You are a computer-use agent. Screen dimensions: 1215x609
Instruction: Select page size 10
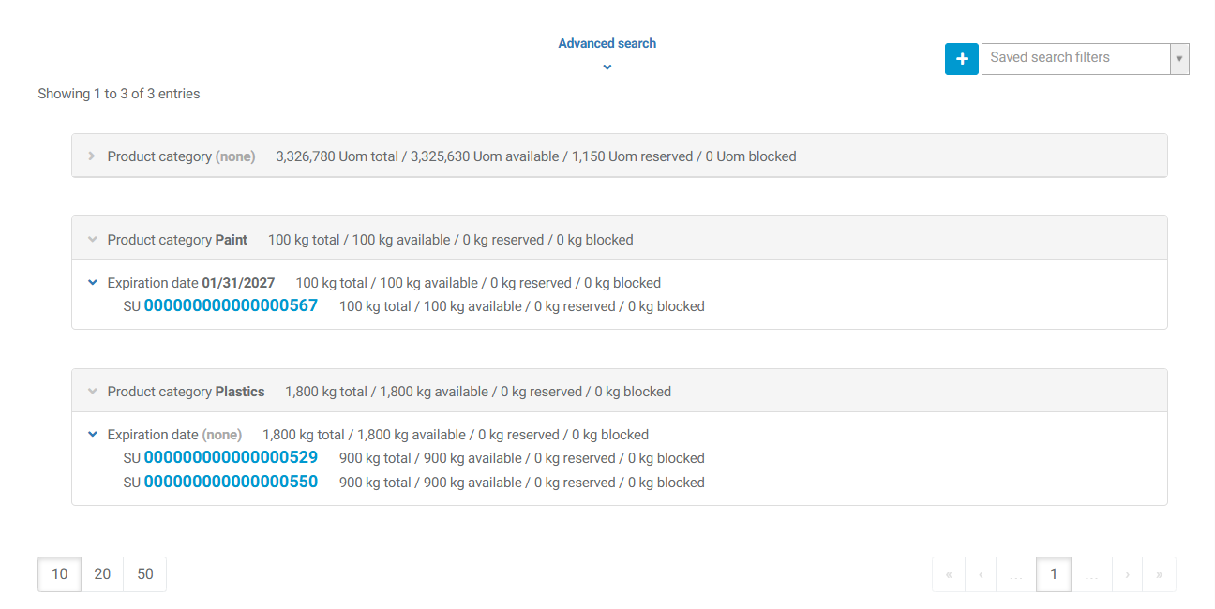59,573
